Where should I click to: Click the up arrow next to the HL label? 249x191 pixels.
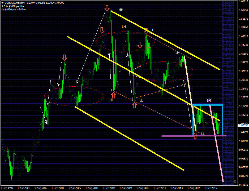click(x=113, y=95)
